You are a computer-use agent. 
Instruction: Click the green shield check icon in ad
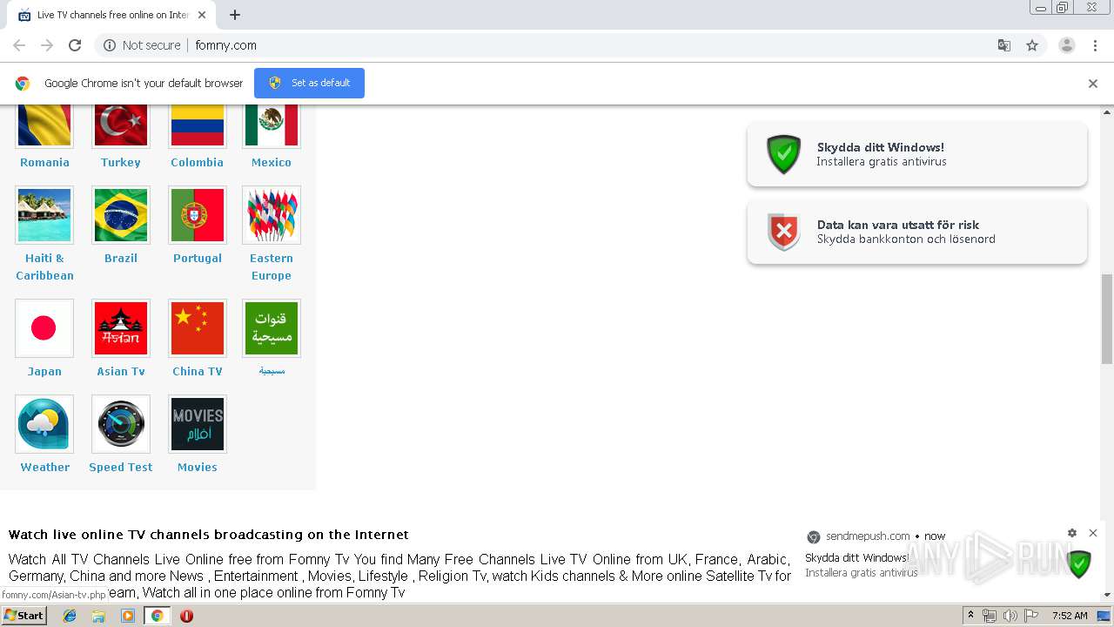[783, 154]
